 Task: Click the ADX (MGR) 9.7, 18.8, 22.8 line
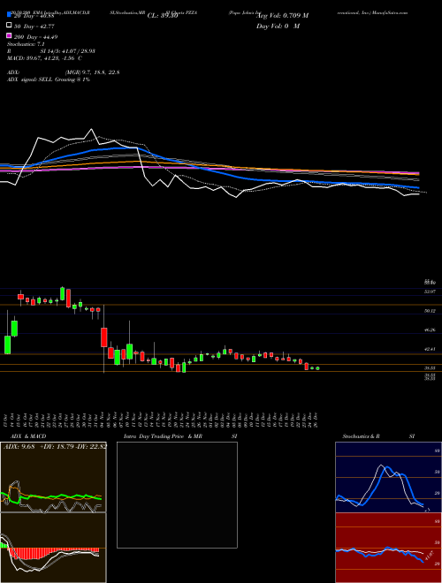(x=64, y=72)
